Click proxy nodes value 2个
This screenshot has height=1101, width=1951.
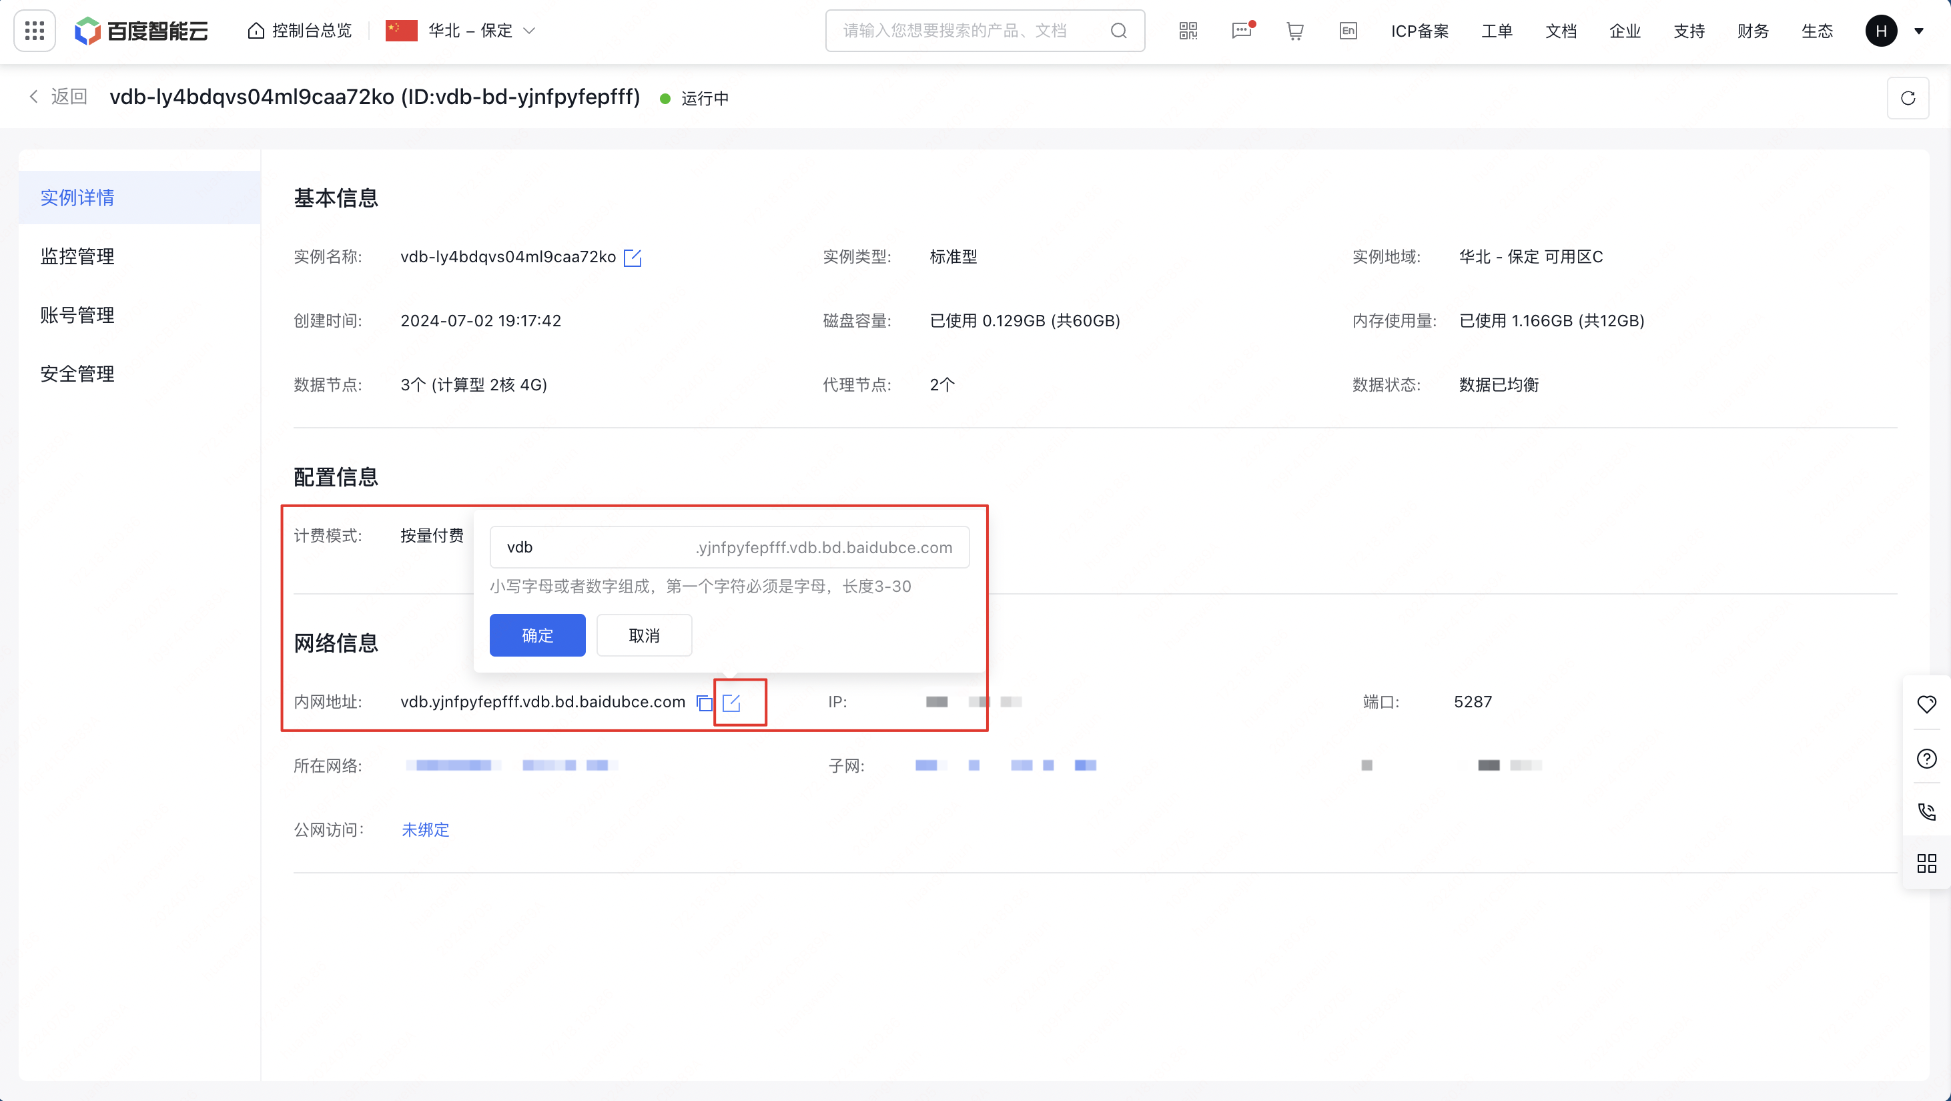[942, 384]
